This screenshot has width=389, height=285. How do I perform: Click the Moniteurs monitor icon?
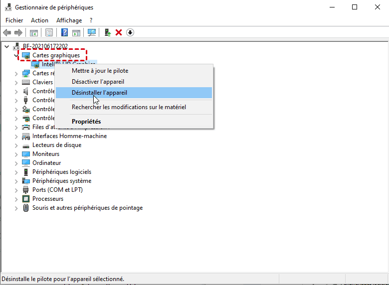point(26,154)
